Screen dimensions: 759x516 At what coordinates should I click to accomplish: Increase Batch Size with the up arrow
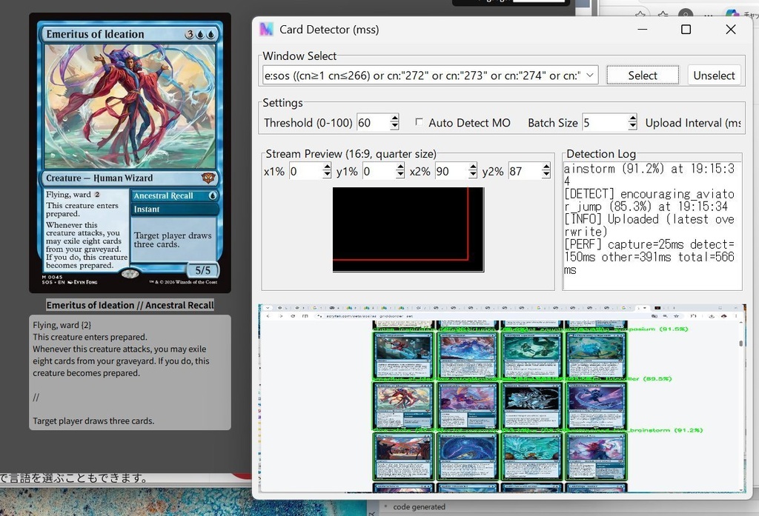pos(632,118)
